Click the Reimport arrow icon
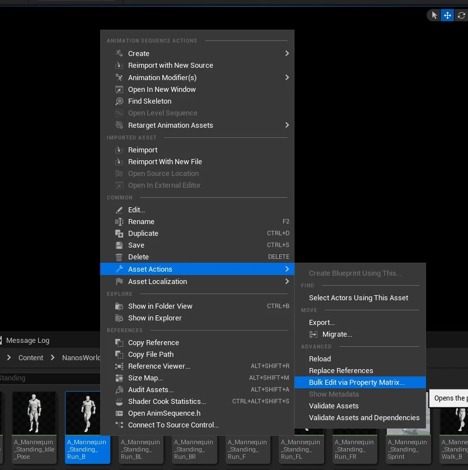 pyautogui.click(x=119, y=150)
